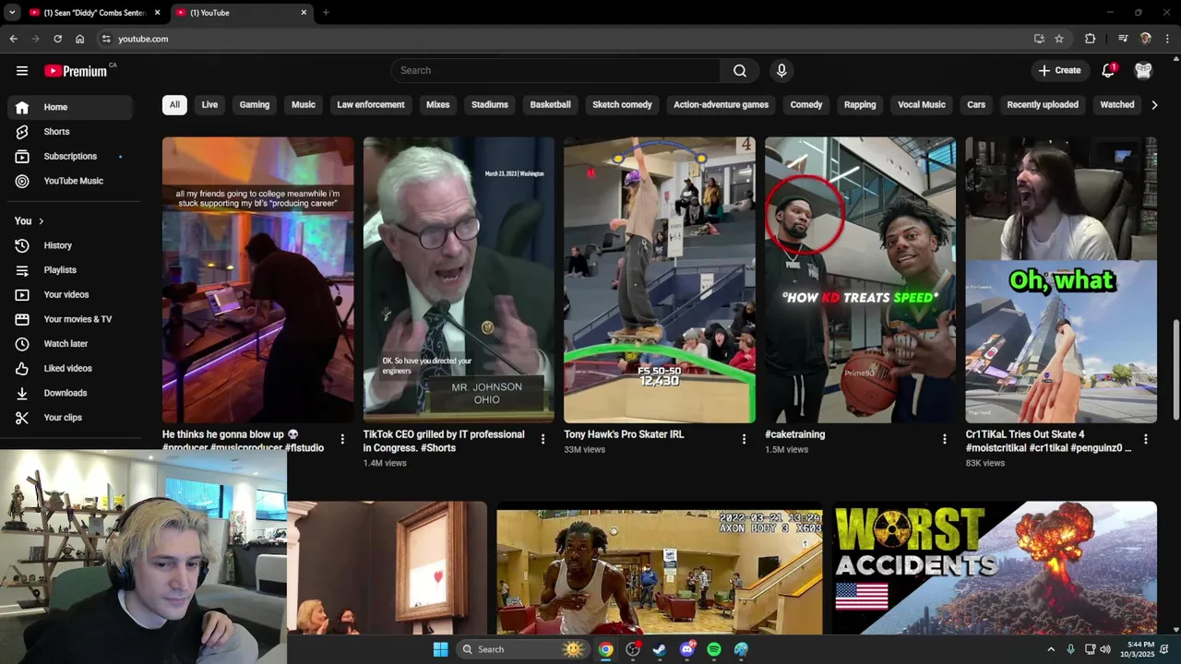This screenshot has height=664, width=1181.
Task: Open options for #caketraining short
Action: [x=944, y=439]
